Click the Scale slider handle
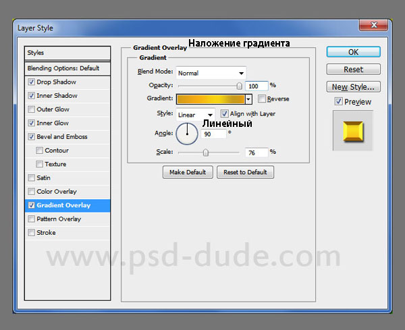The width and height of the screenshot is (405, 330). click(206, 153)
